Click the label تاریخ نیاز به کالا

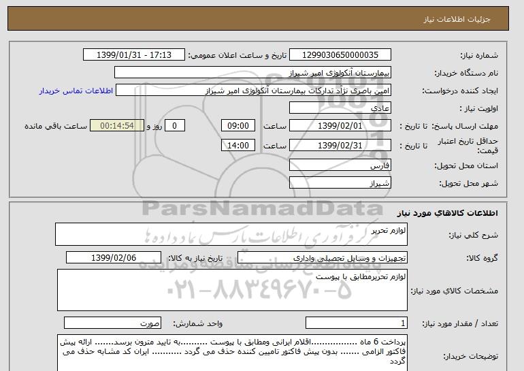(x=195, y=258)
